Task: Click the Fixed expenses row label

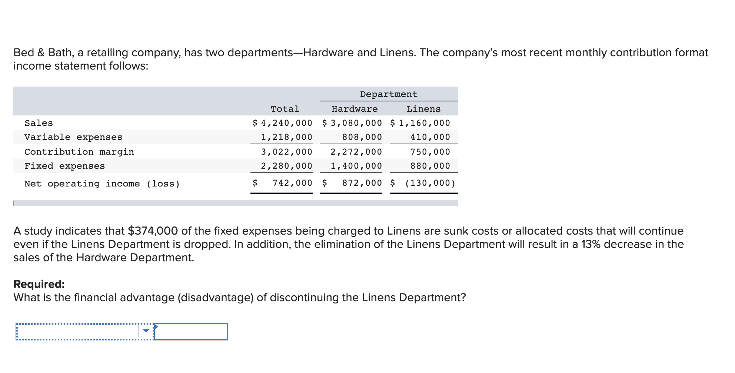Action: (65, 166)
